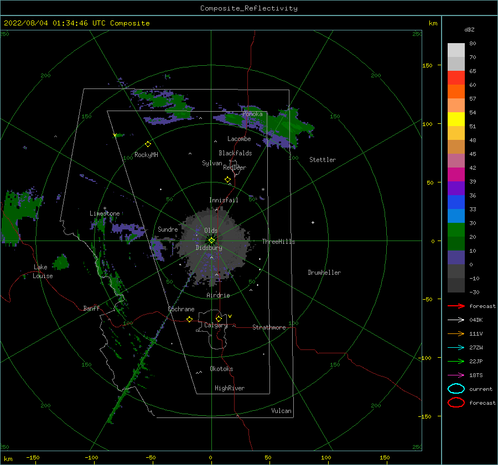Click the Banff city label
Image resolution: width=498 pixels, height=465 pixels.
click(91, 308)
